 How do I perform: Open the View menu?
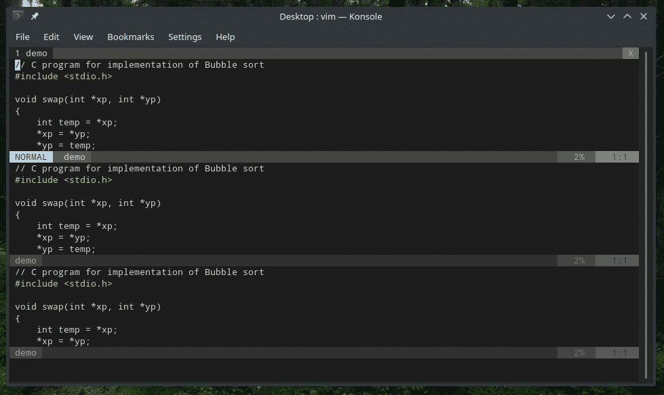coord(83,37)
